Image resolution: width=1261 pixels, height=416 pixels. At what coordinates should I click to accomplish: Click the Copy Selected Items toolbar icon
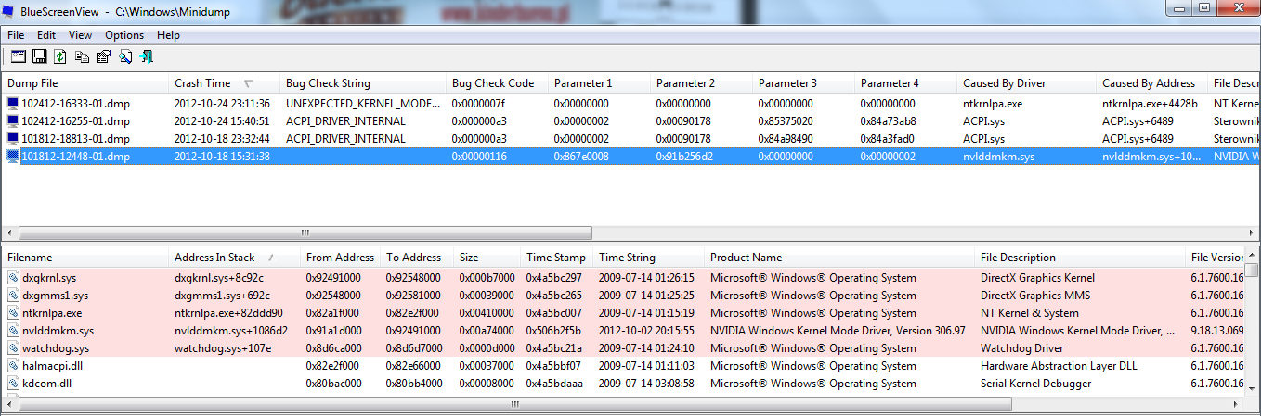(82, 57)
